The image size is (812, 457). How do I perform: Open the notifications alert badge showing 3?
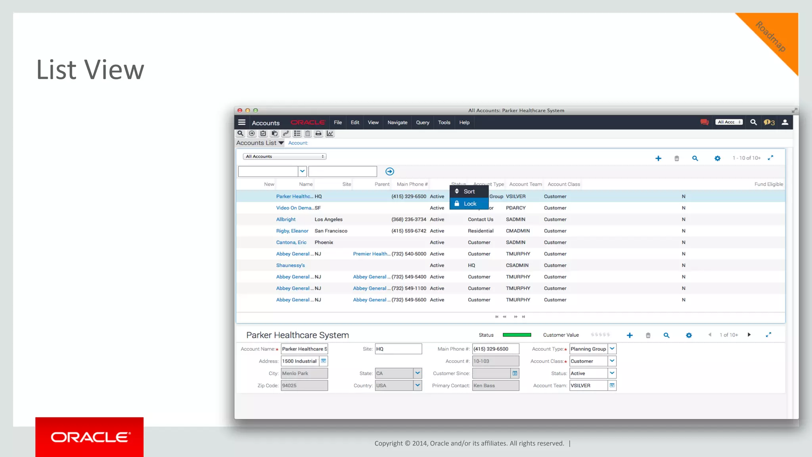point(769,122)
